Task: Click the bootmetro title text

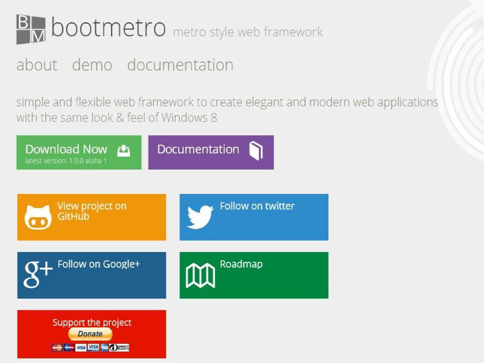Action: point(108,28)
